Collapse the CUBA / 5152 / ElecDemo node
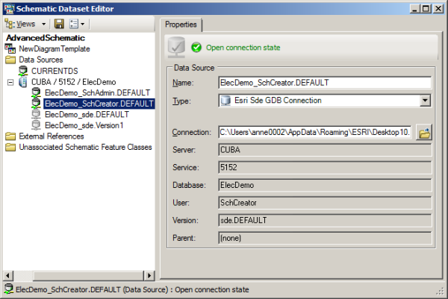The width and height of the screenshot is (448, 299). click(10, 83)
